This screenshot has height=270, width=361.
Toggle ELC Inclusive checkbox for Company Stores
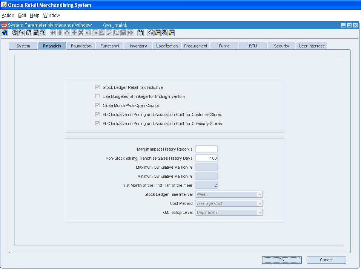[x=97, y=124]
